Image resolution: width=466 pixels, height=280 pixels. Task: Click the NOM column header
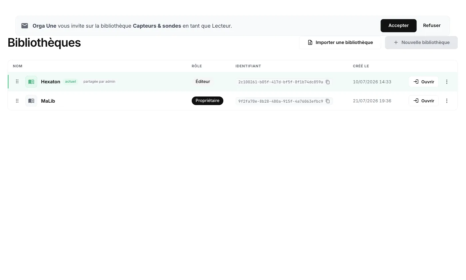tap(18, 66)
